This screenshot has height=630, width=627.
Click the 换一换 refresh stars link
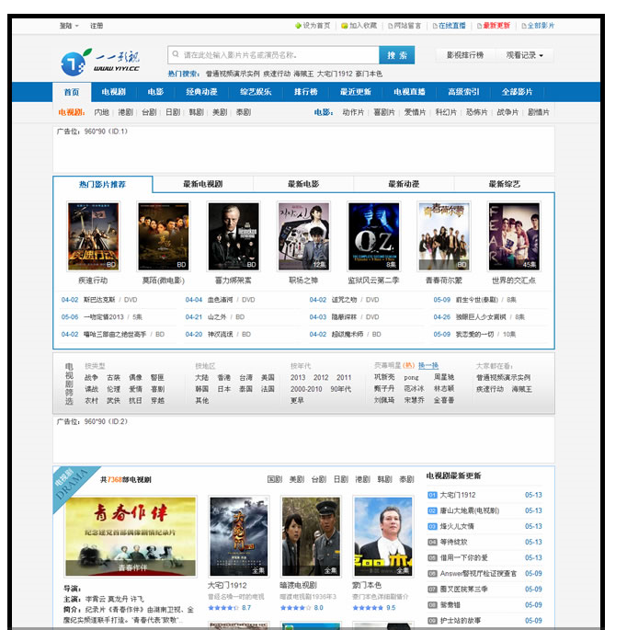click(x=428, y=366)
